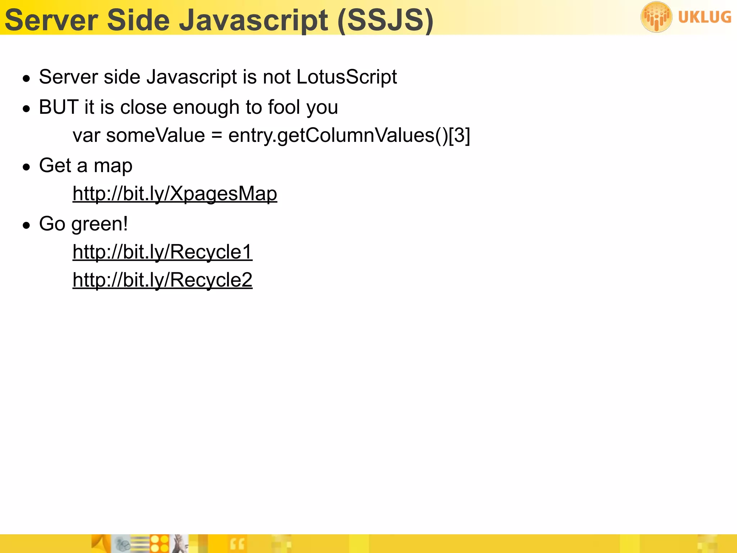
Task: Click the 'Go green!' bullet
Action: (x=83, y=224)
